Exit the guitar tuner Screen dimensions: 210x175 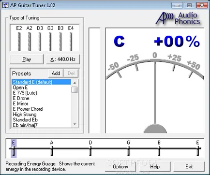point(189,167)
